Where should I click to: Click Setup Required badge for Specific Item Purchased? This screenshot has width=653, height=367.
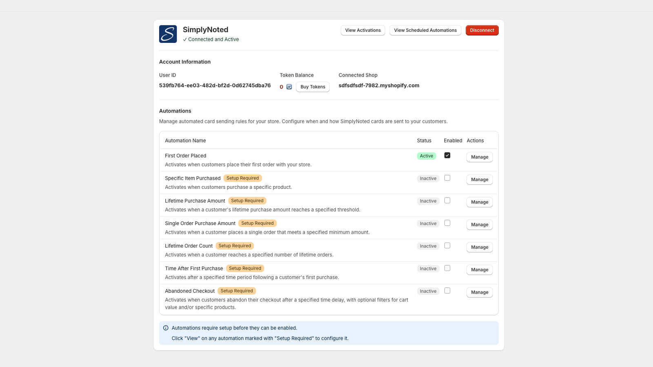click(242, 178)
